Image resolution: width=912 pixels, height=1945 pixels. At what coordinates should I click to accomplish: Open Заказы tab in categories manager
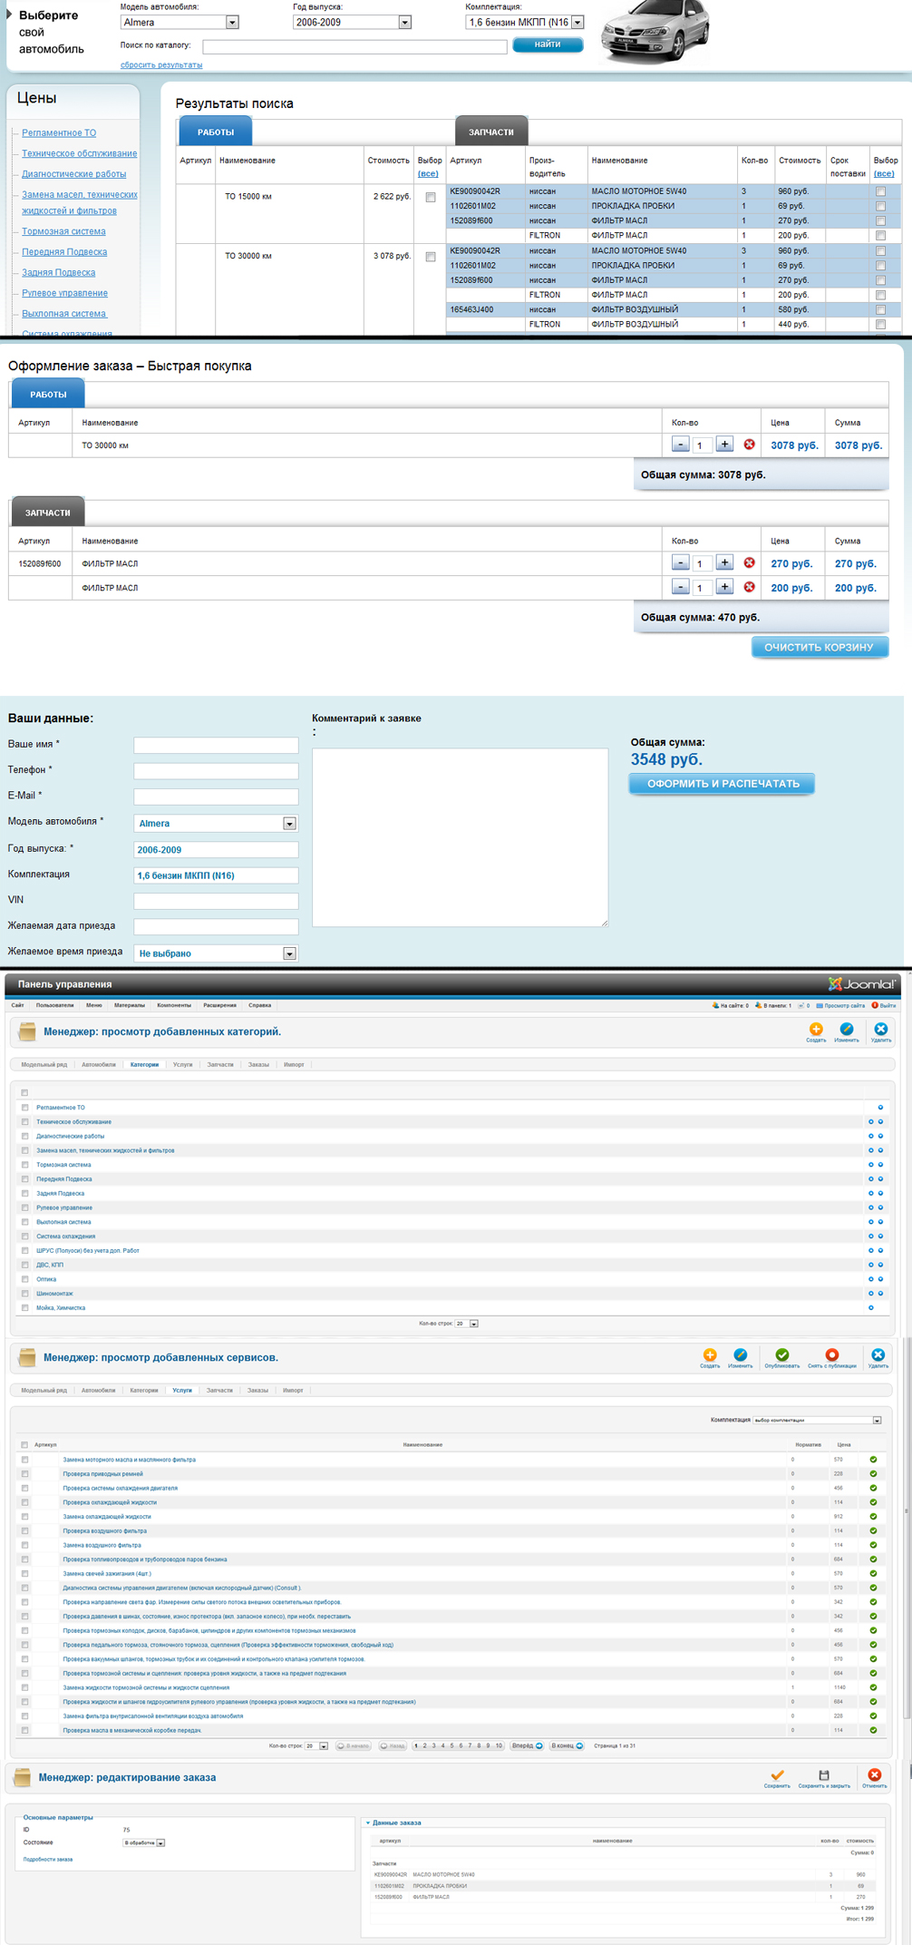pos(258,1064)
